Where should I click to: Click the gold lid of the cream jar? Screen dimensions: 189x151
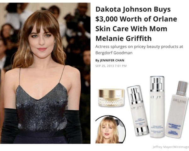pos(112,93)
